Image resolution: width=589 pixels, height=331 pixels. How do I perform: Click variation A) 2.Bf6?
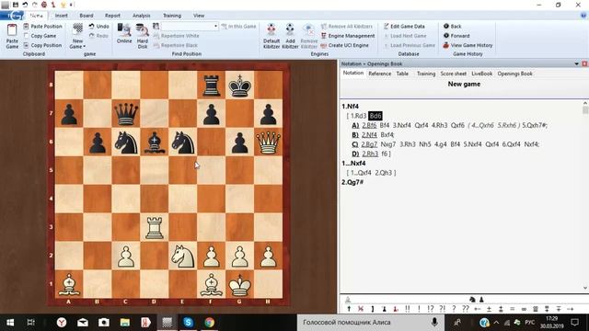click(369, 125)
